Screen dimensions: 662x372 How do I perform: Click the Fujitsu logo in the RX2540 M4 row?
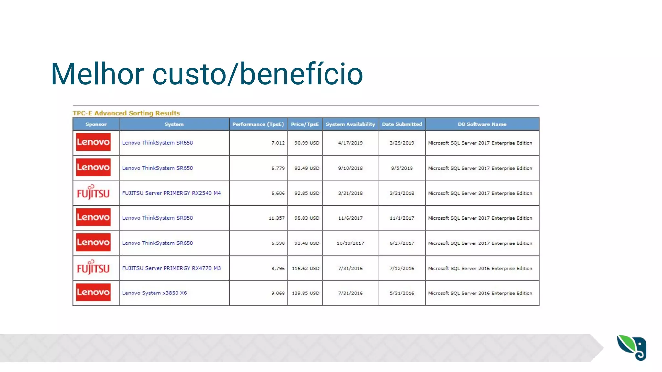[x=93, y=192]
